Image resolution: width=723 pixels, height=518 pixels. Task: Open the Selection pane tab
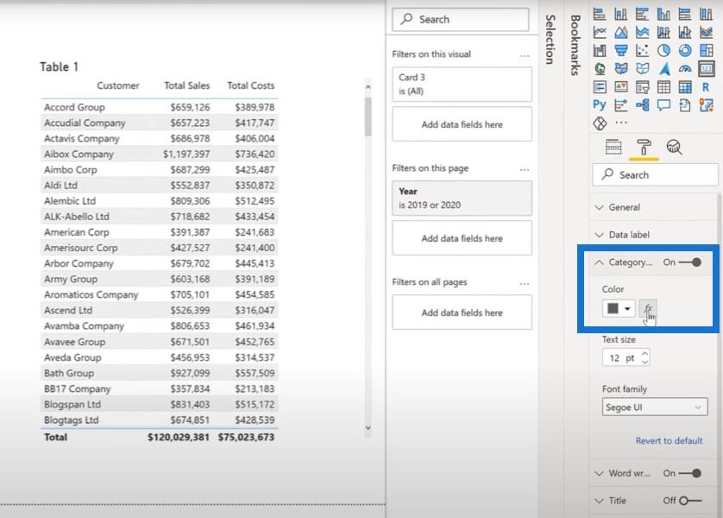point(550,39)
